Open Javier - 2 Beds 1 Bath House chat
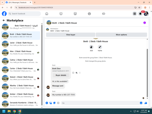Viewport: 152px width, 114px height. [20, 44]
